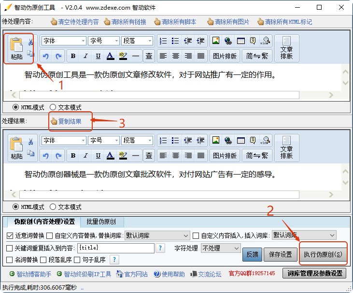Screen dimensions: 353x293
Task: Enable 段落乱序 checkbox
Action: click(x=43, y=260)
